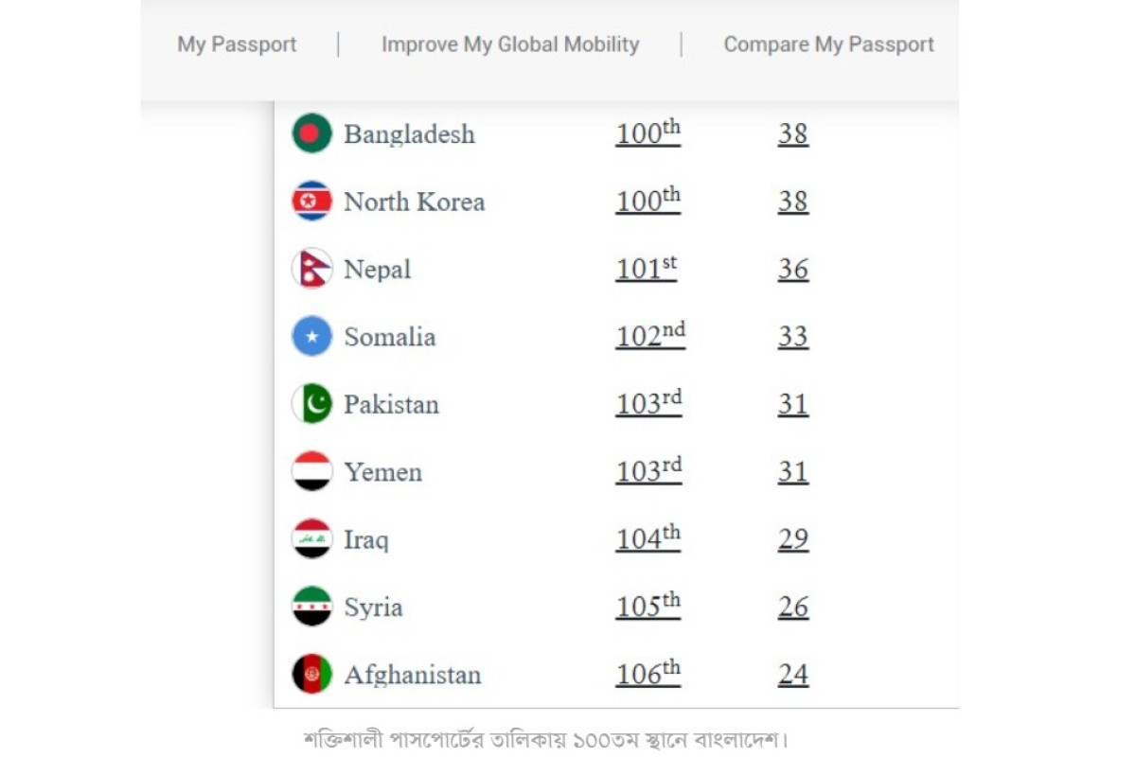The height and width of the screenshot is (757, 1136).
Task: Click the Pakistan flag icon
Action: [311, 404]
